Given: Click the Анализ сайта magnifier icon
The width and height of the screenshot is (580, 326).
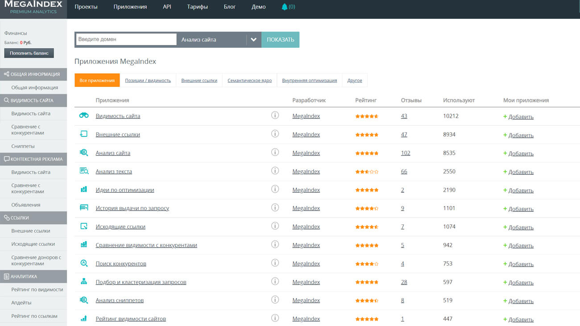Looking at the screenshot, I should 84,153.
